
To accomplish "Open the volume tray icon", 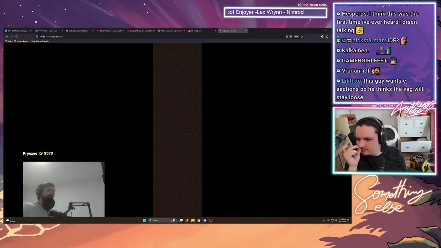I will 336,220.
